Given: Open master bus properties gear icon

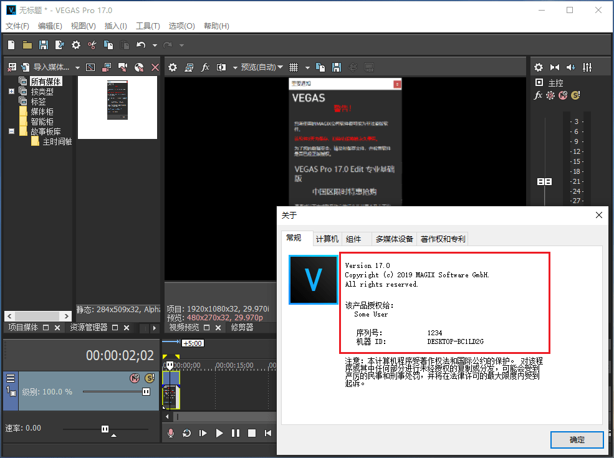Looking at the screenshot, I should (539, 67).
